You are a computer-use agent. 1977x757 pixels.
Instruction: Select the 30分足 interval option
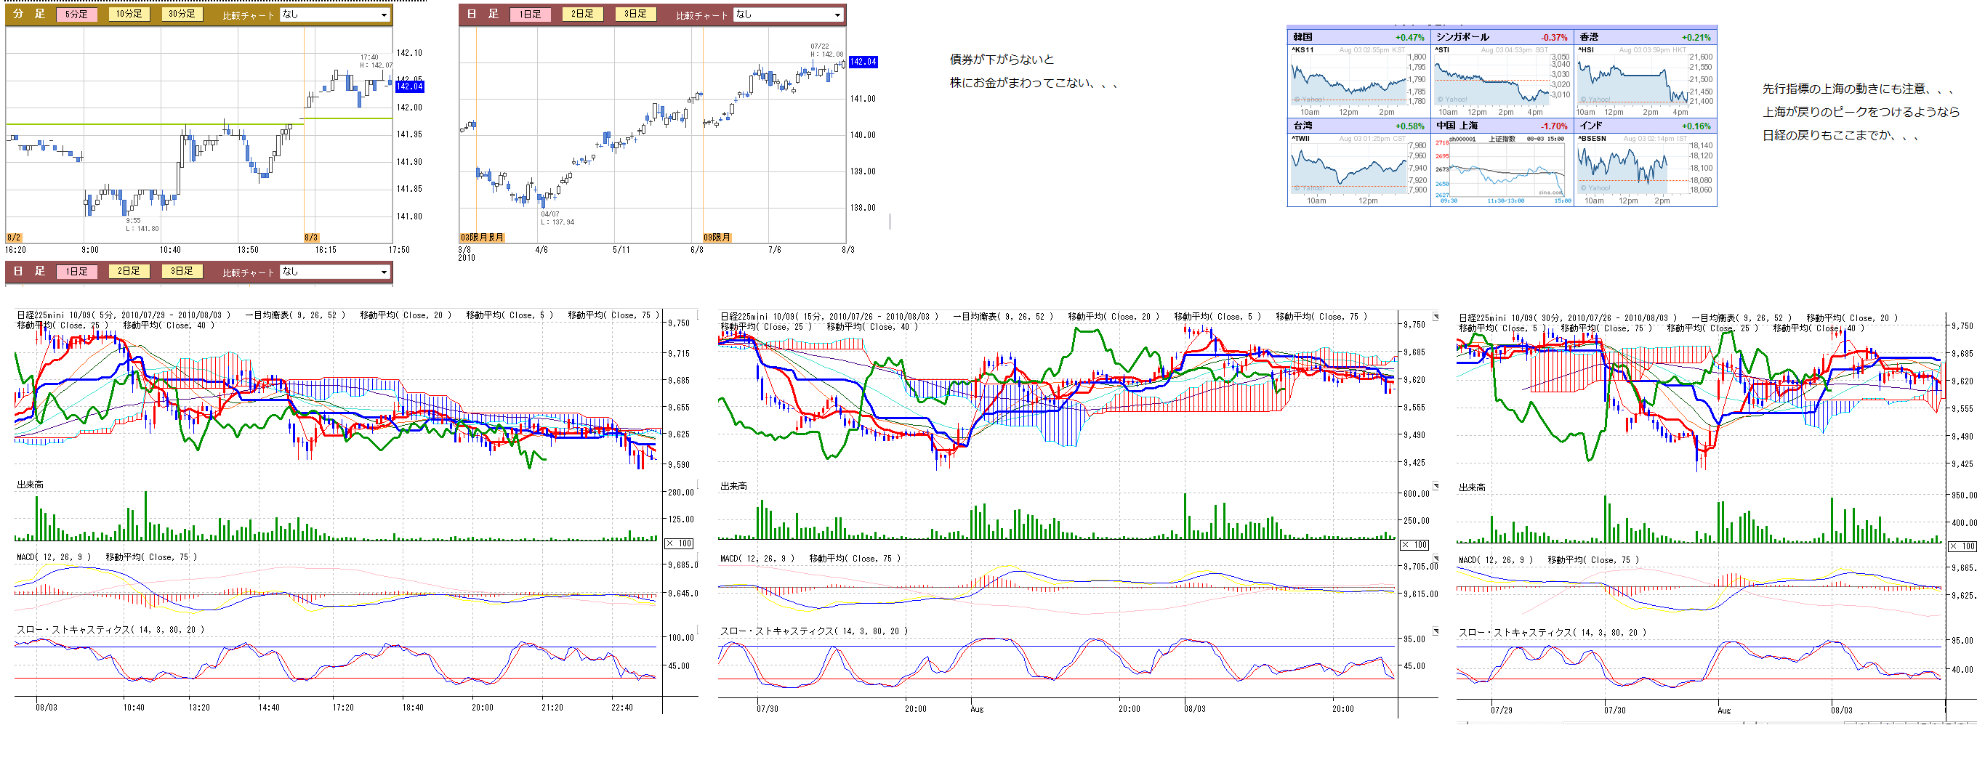pos(182,14)
